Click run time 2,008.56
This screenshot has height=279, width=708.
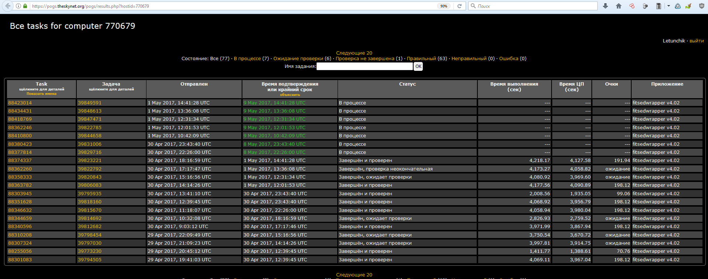540,193
